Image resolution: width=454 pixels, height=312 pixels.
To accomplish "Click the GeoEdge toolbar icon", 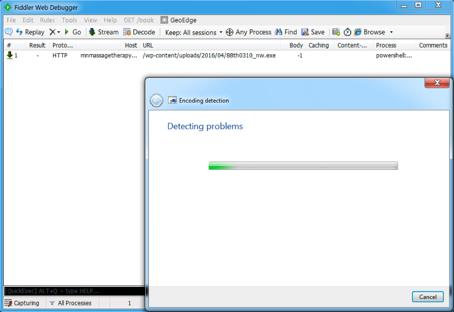I will [x=164, y=20].
